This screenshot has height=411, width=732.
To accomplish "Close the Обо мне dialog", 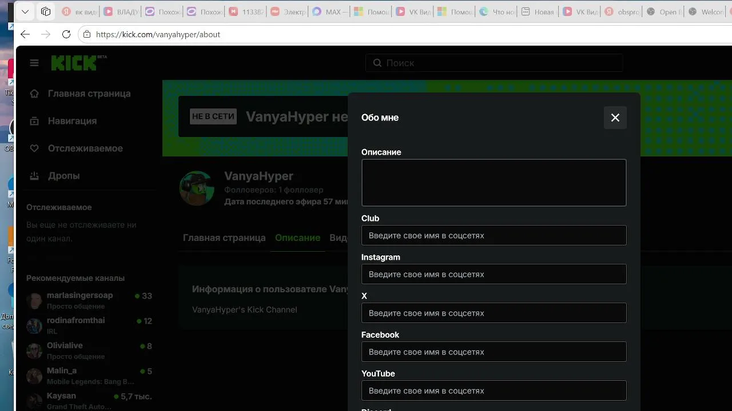I will point(615,118).
